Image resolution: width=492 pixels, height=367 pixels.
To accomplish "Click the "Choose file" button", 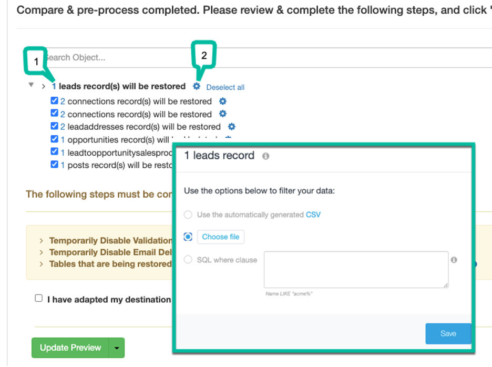I will pyautogui.click(x=220, y=237).
